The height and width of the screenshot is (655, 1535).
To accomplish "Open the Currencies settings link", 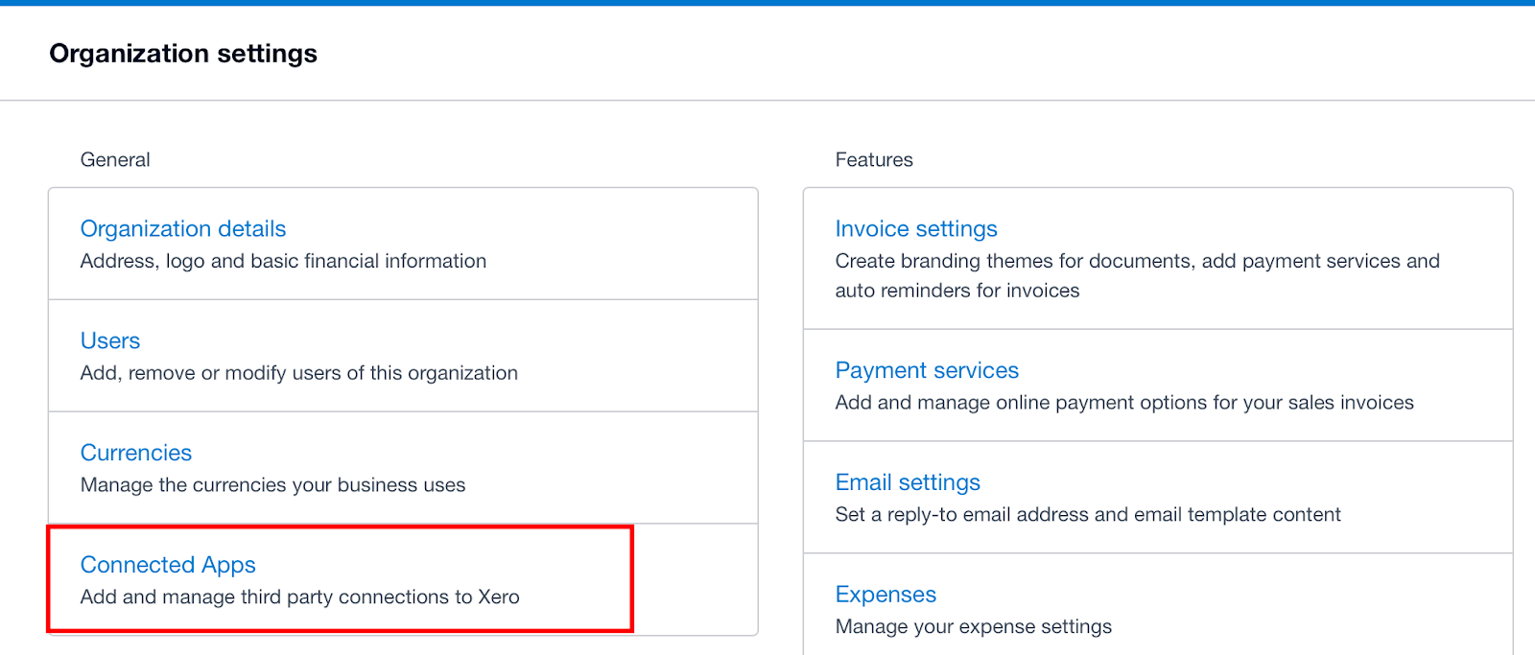I will tap(135, 453).
